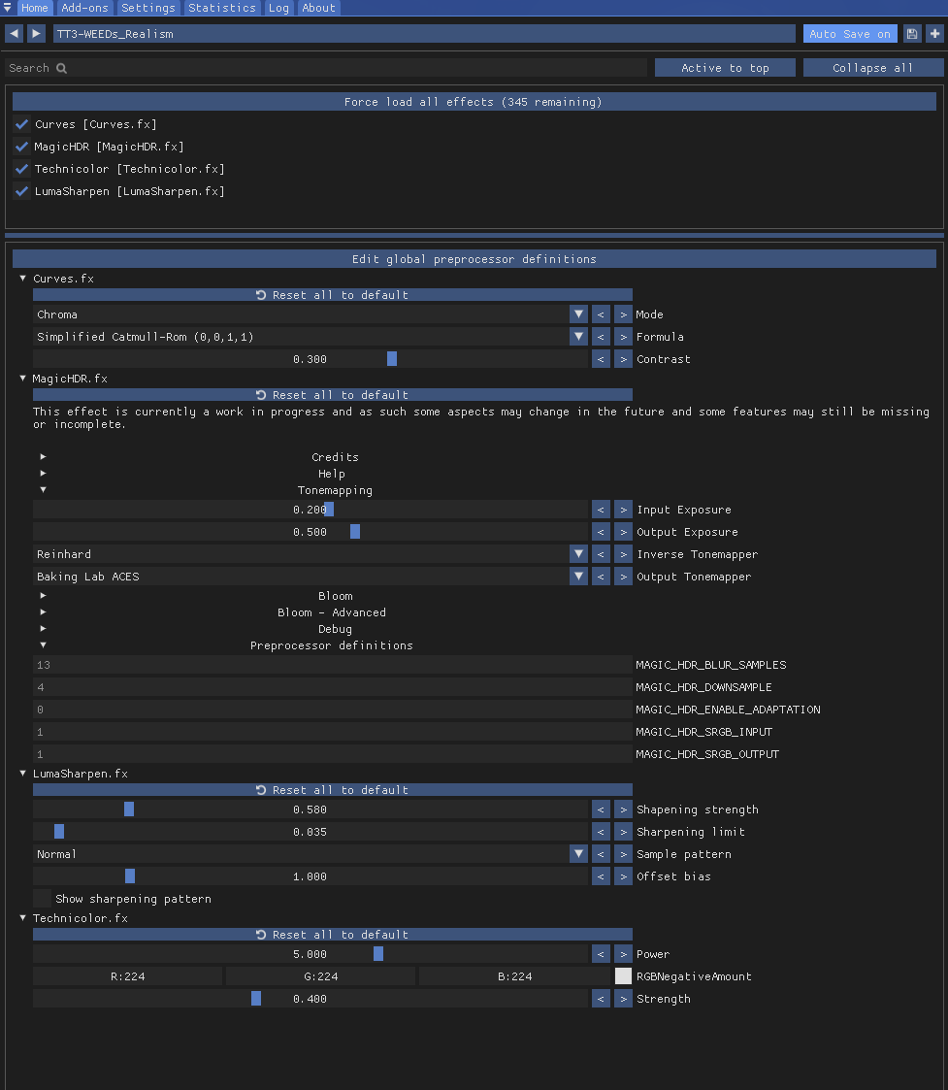This screenshot has height=1090, width=948.
Task: Open the RGBNegativeAmount color swatch
Action: 623,976
